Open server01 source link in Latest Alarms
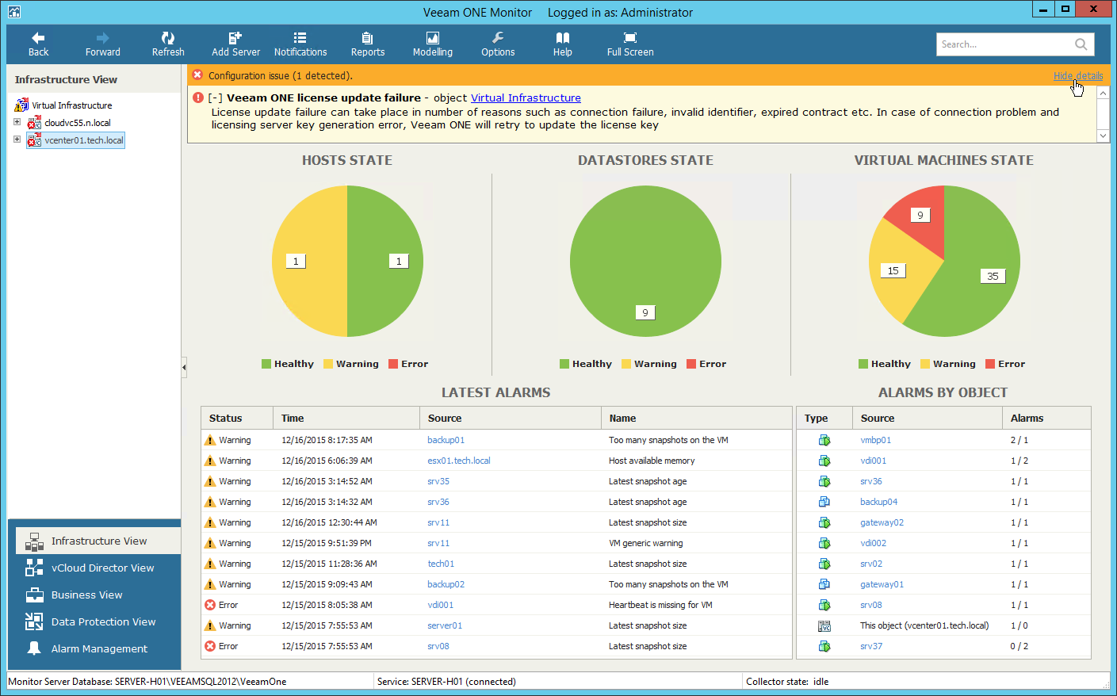The height and width of the screenshot is (696, 1117). pos(445,625)
